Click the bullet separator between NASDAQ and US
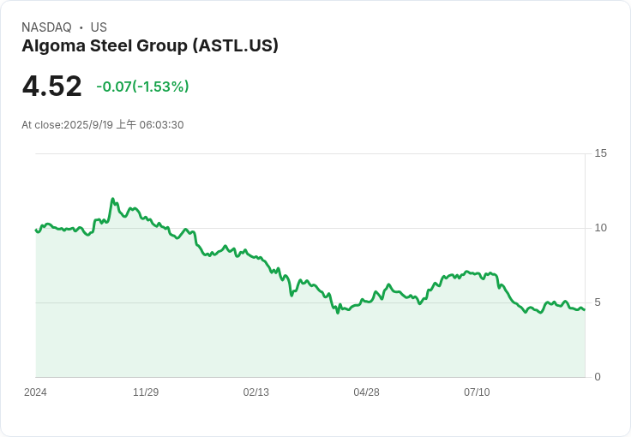The height and width of the screenshot is (437, 631). (81, 27)
